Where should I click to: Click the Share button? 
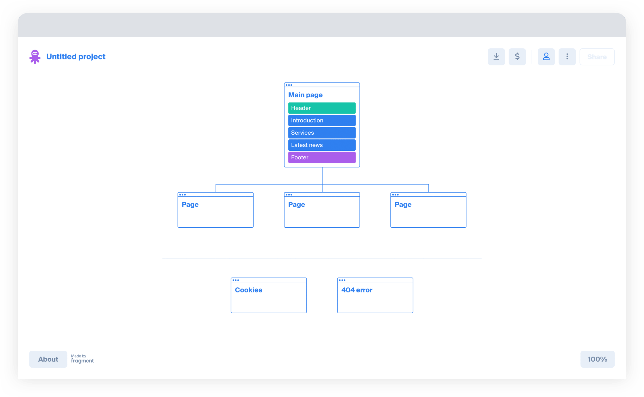tap(597, 57)
